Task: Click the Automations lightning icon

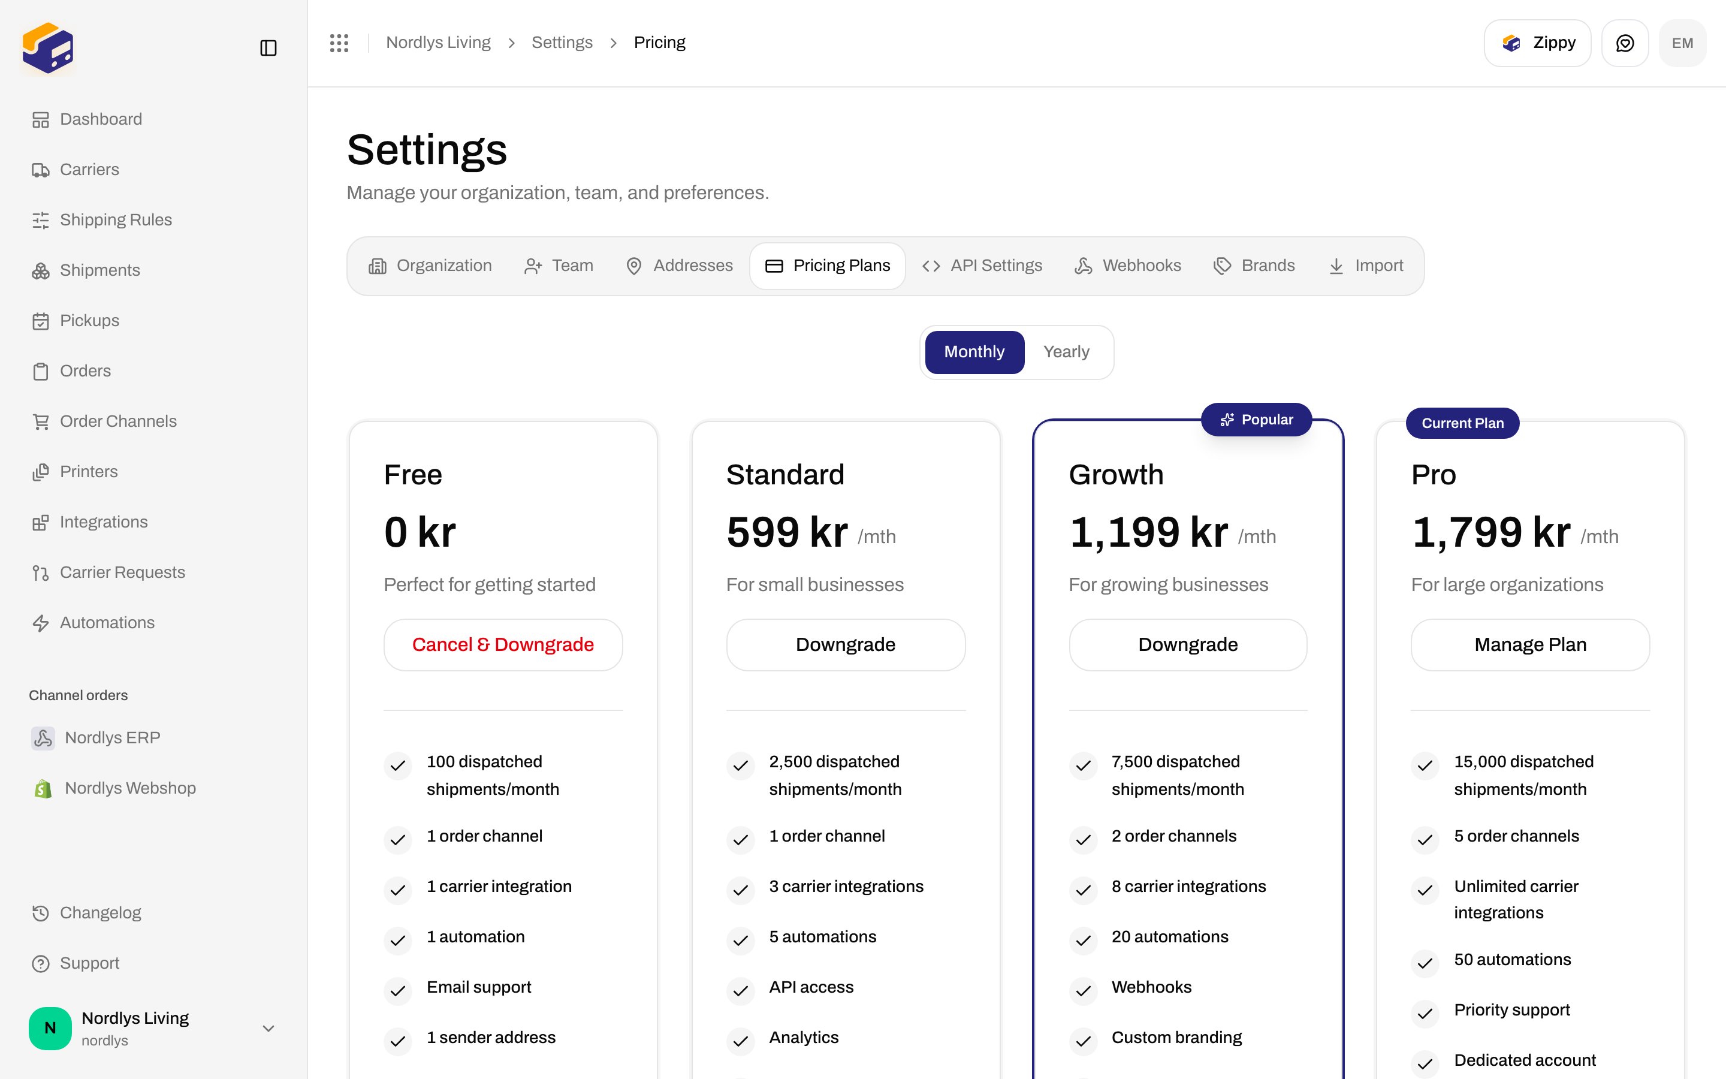Action: pos(41,623)
